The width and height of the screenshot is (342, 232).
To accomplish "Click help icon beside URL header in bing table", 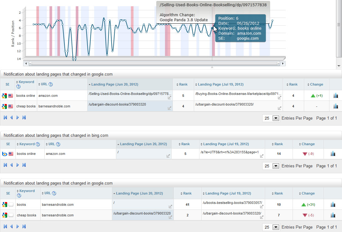I will 58,144.
